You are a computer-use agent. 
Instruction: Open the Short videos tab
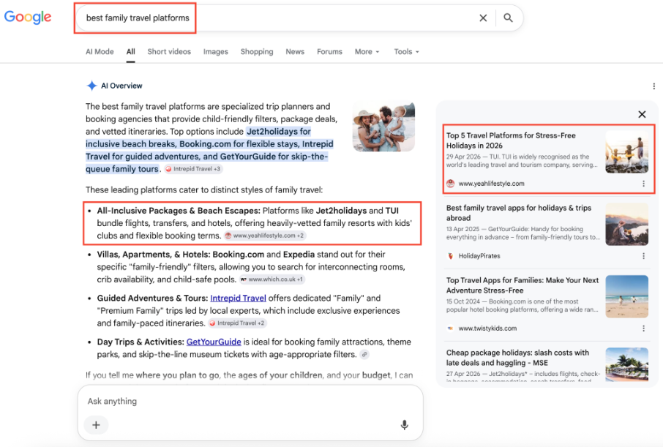pyautogui.click(x=169, y=52)
